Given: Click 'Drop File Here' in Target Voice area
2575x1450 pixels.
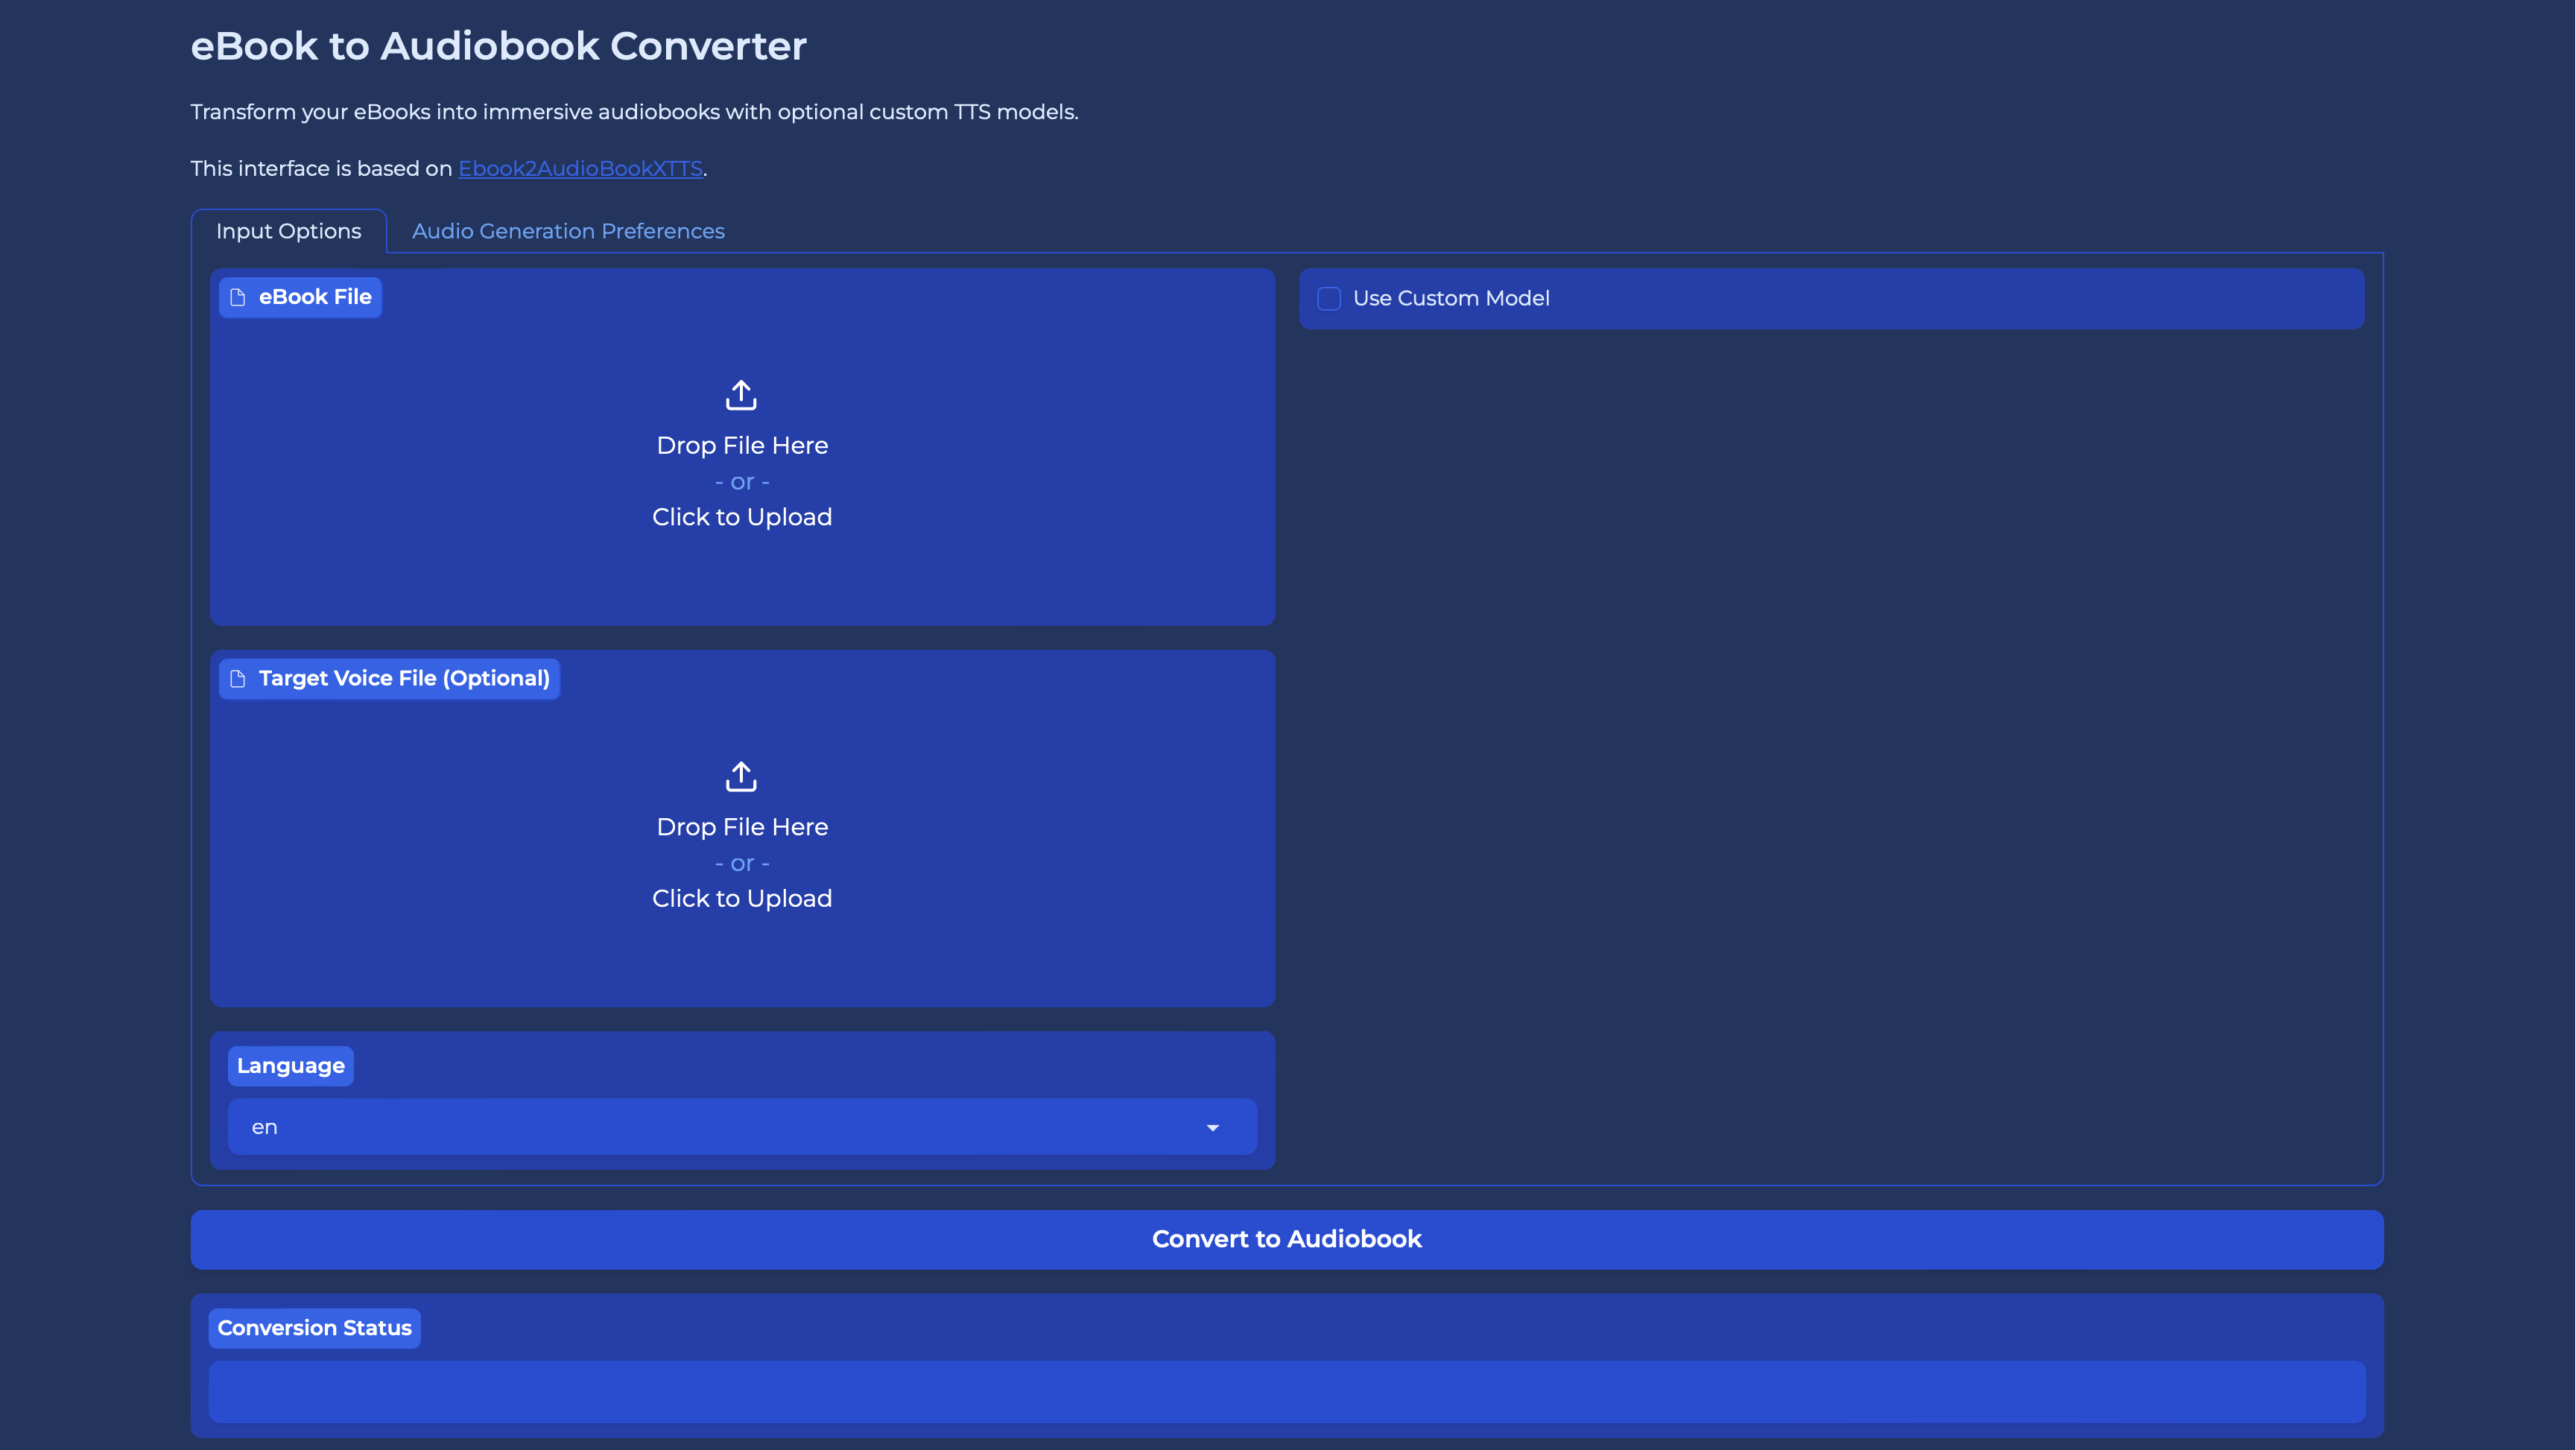Looking at the screenshot, I should [741, 827].
